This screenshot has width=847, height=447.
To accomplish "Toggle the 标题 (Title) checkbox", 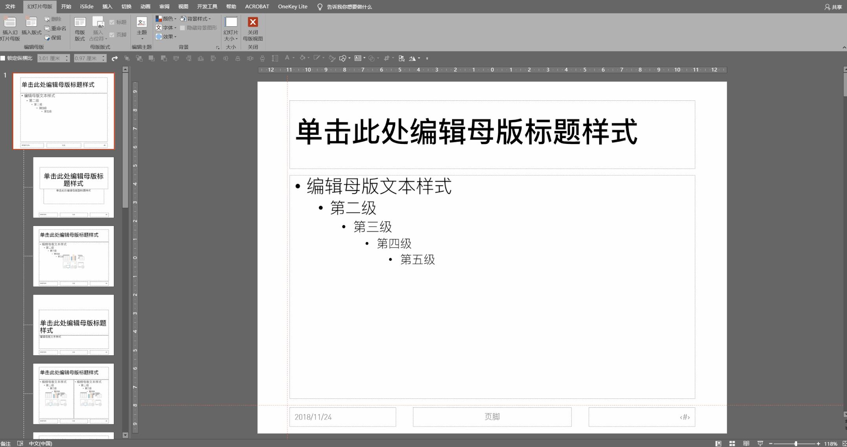I will point(113,22).
